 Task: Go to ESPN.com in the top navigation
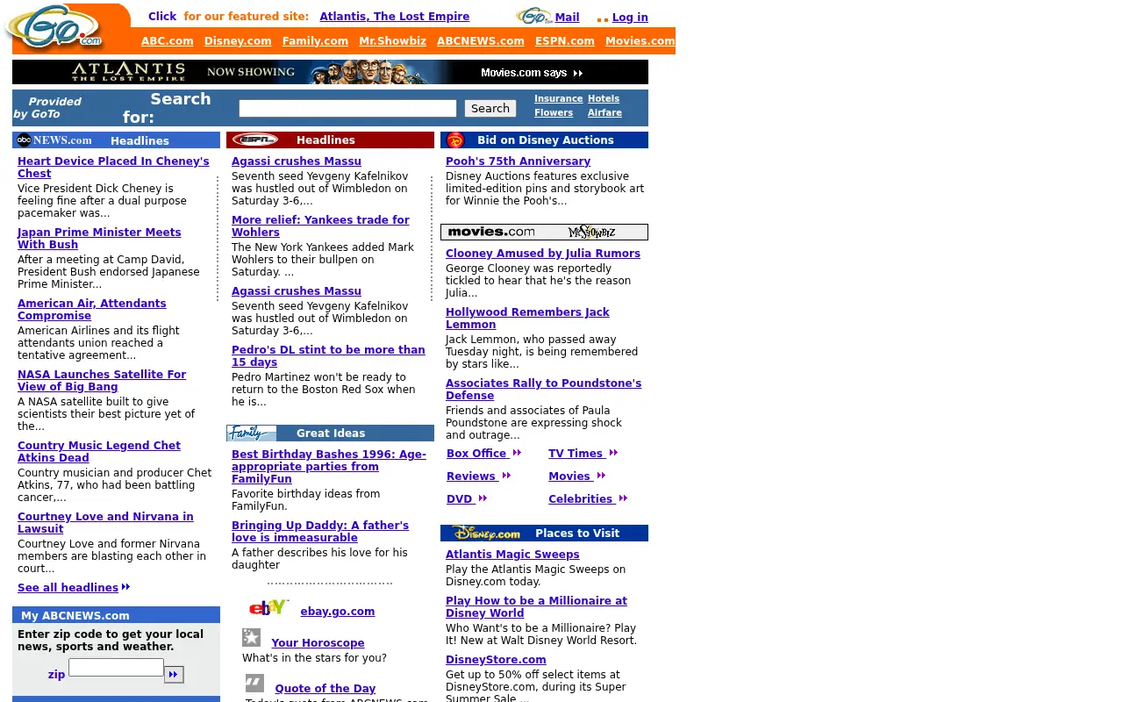(565, 41)
